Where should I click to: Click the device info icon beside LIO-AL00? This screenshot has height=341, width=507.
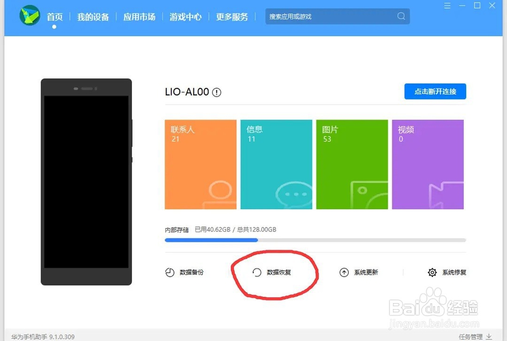tap(216, 92)
